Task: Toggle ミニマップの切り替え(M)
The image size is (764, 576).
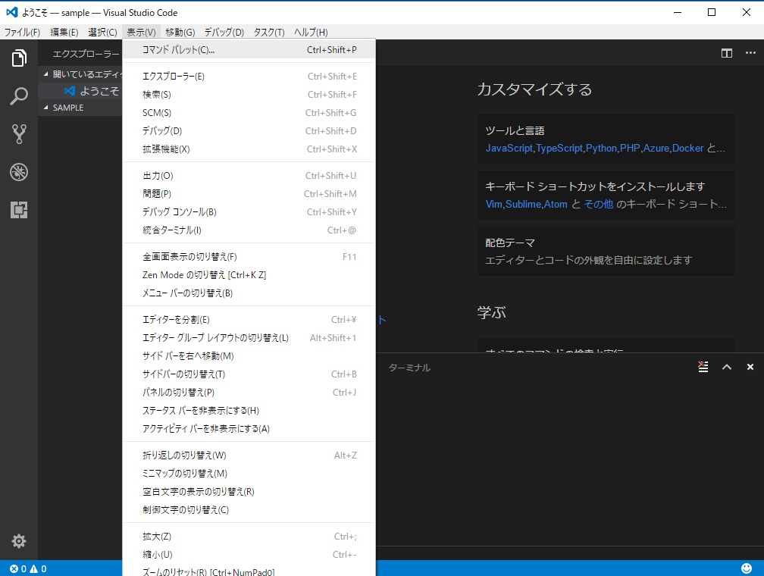Action: coord(249,474)
